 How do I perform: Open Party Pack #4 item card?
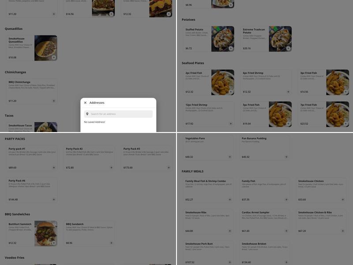[x=31, y=190]
